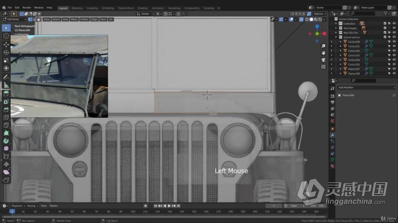Hide Circle.030 with its eye icon

point(394,42)
